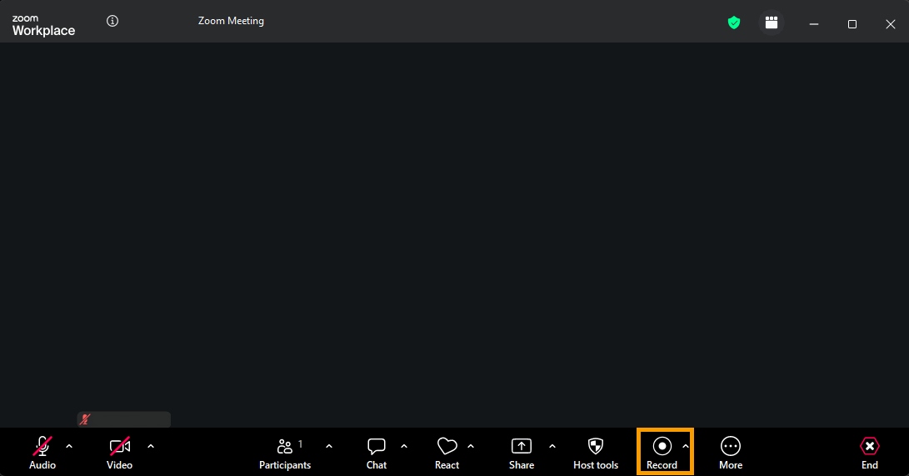Open the Chat panel
This screenshot has width=909, height=476.
[x=377, y=452]
